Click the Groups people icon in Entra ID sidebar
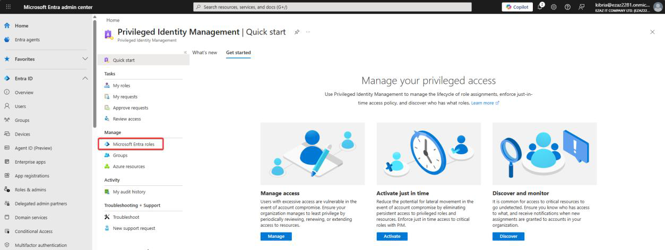This screenshot has height=250, width=665. pyautogui.click(x=7, y=120)
